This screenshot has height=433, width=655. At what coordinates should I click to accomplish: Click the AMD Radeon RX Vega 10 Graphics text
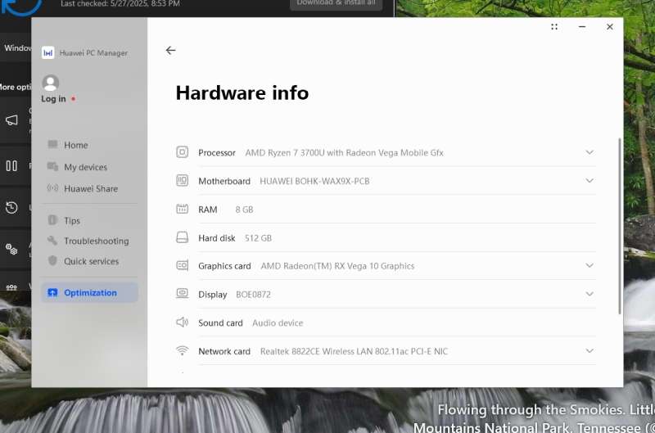pyautogui.click(x=337, y=266)
